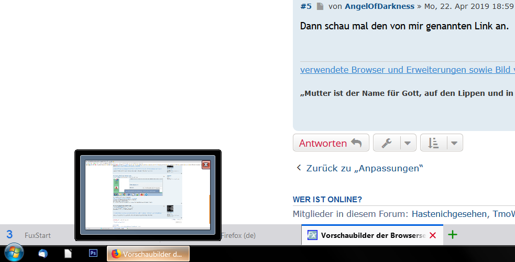Open the sort order options icon
Image resolution: width=515 pixels, height=262 pixels.
[433, 143]
